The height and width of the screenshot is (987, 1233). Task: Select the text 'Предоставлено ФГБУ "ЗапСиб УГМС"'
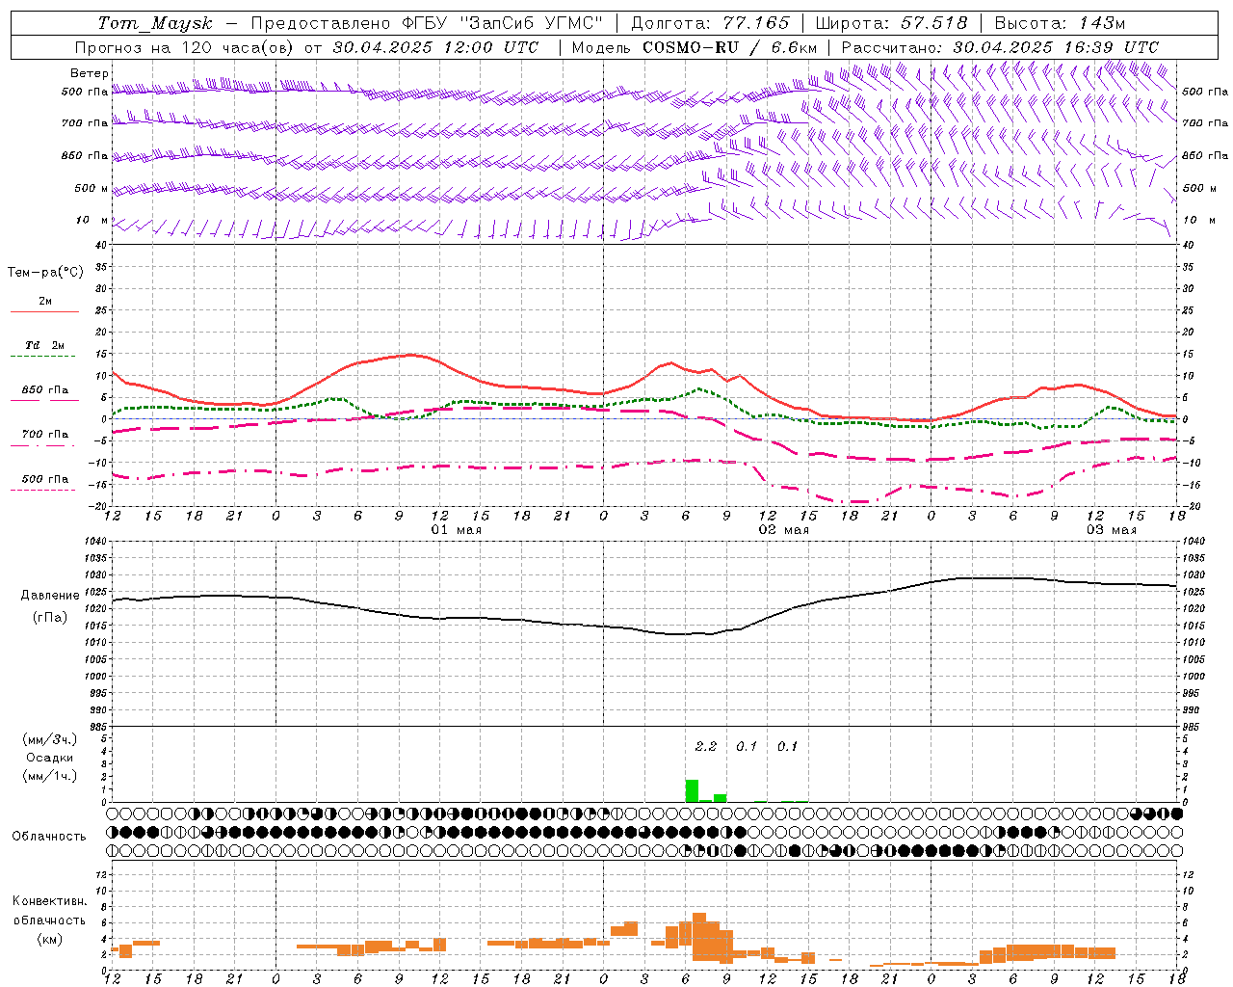pyautogui.click(x=427, y=23)
